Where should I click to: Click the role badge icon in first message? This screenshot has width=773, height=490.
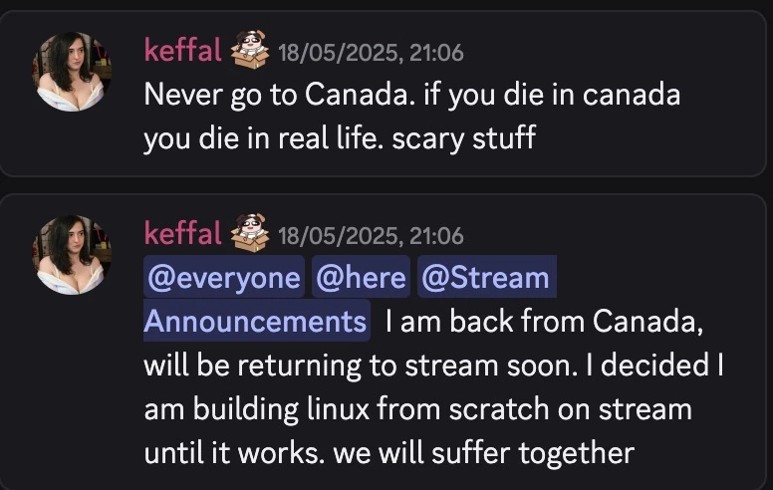[x=250, y=50]
